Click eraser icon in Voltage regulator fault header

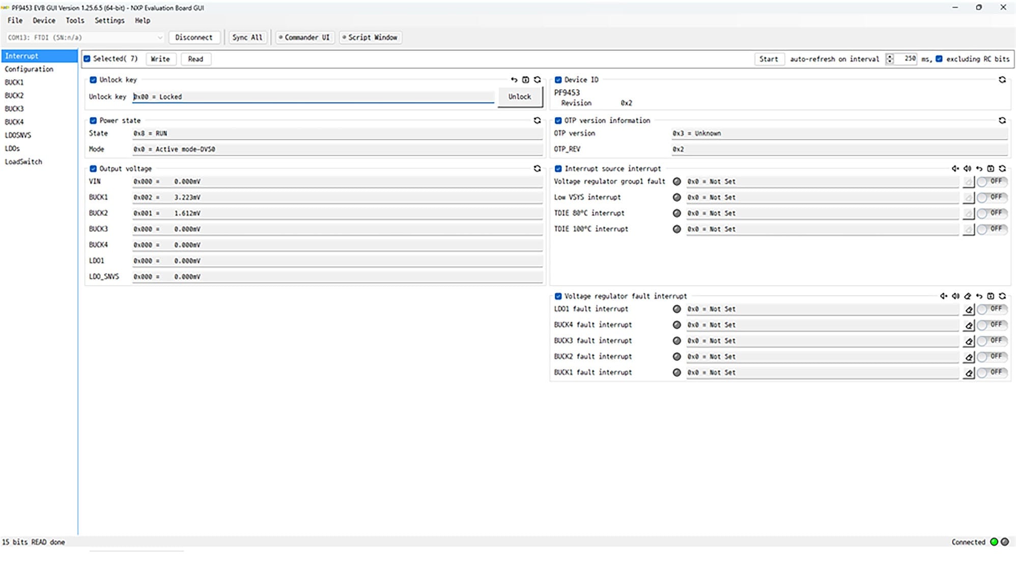click(x=967, y=296)
